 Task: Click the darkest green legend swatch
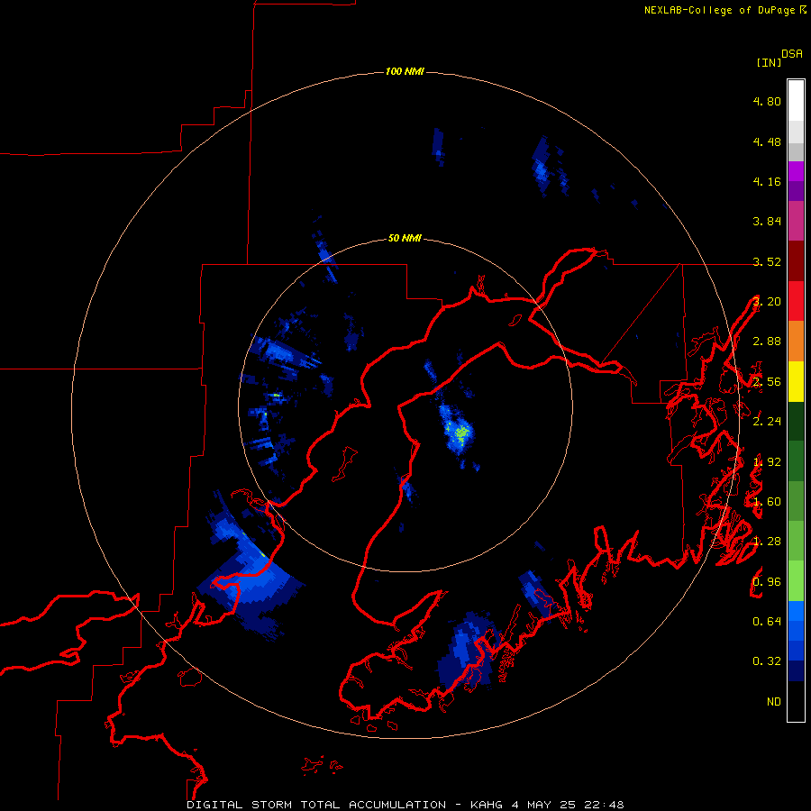796,421
